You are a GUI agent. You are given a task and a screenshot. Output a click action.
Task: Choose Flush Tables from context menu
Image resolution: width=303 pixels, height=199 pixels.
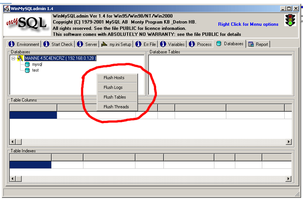pos(117,97)
